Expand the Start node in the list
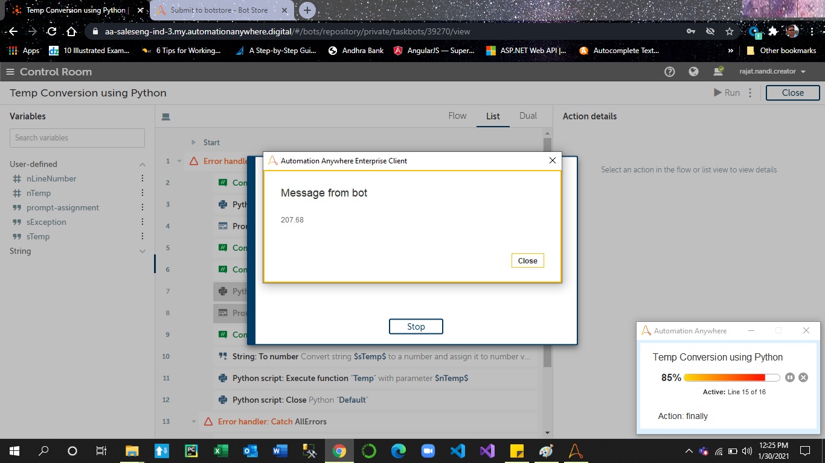Viewport: 825px width, 463px height. [193, 142]
